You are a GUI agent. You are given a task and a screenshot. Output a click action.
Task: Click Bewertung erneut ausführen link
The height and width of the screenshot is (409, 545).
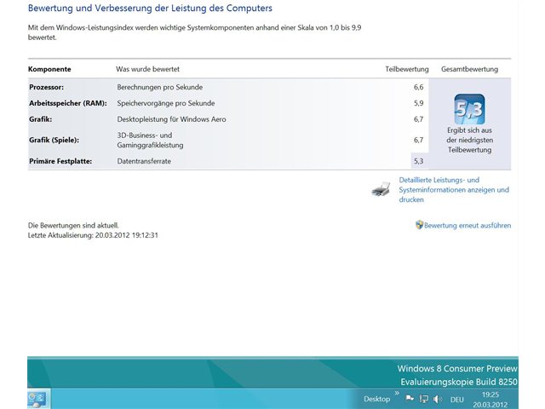(x=468, y=225)
